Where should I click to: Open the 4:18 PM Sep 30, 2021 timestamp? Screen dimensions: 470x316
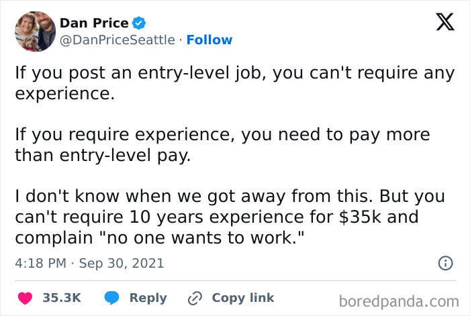click(x=89, y=264)
